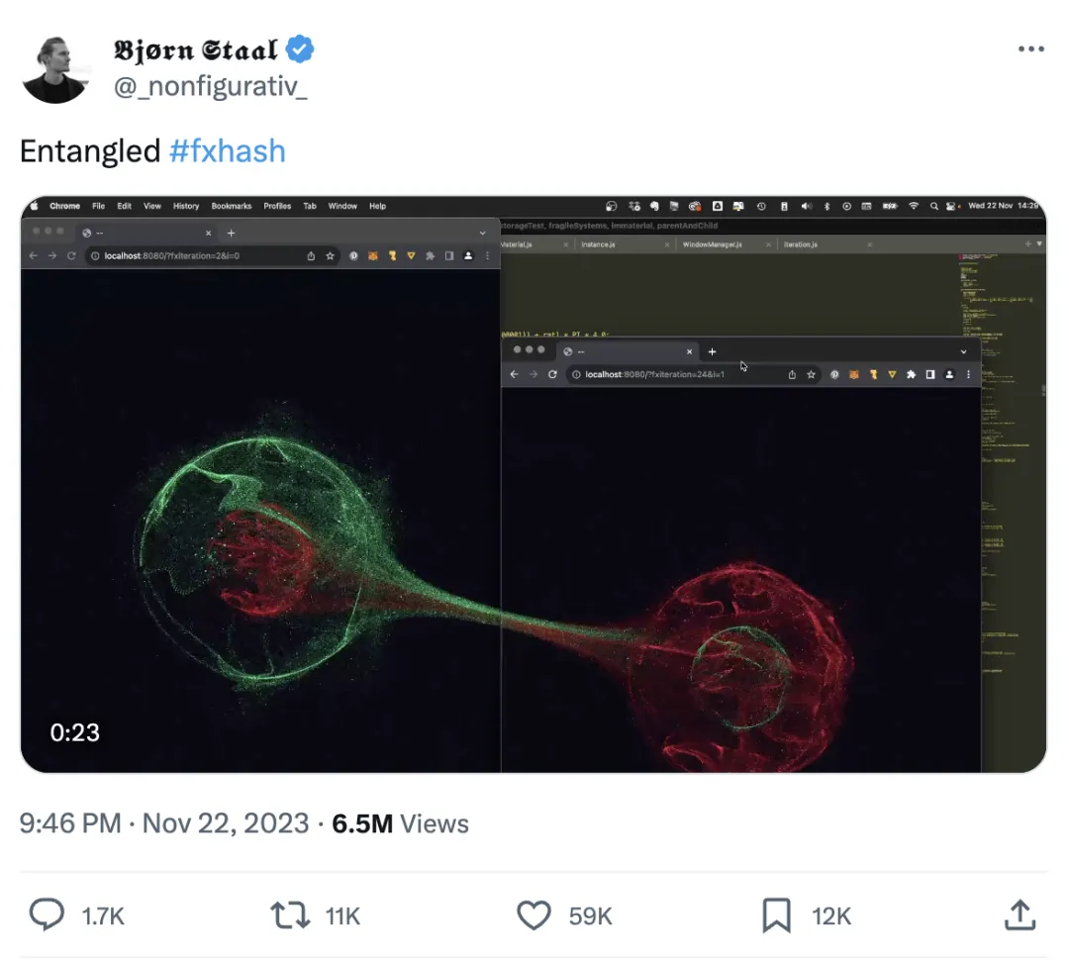Click the reply comment icon
This screenshot has height=960, width=1069.
tap(47, 915)
